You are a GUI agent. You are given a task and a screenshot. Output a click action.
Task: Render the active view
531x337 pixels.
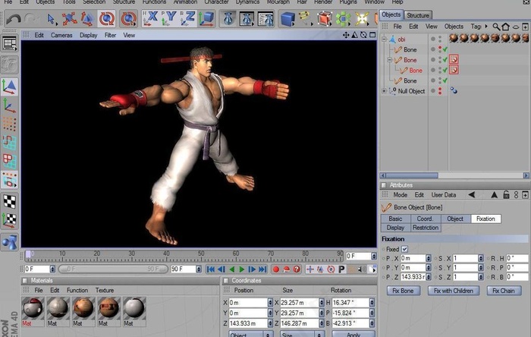228,19
